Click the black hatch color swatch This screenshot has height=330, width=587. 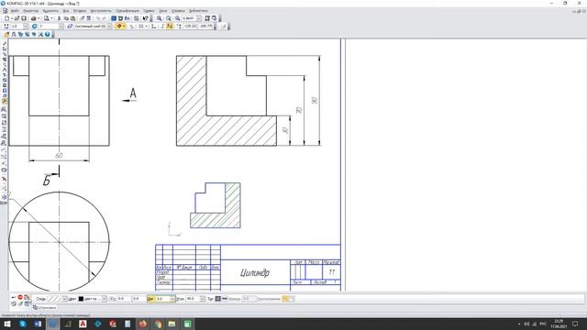coord(81,299)
